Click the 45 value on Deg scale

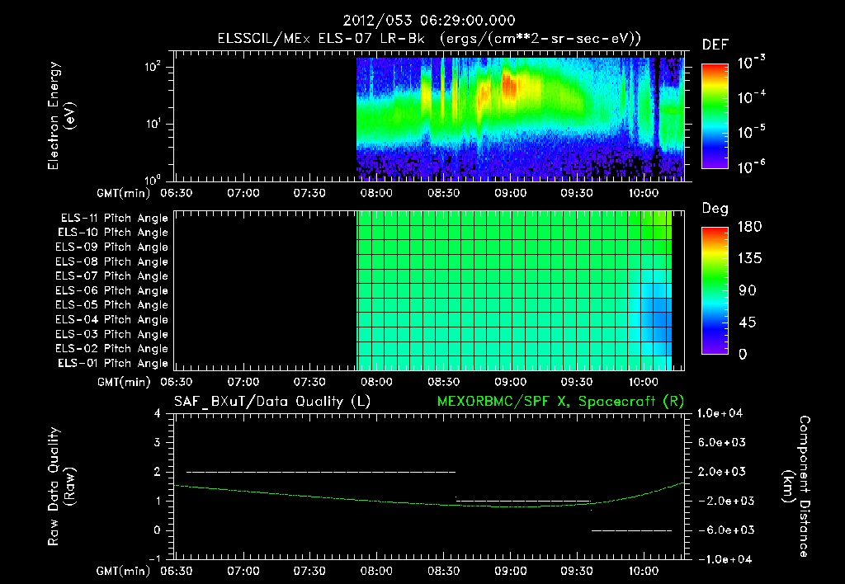[747, 323]
